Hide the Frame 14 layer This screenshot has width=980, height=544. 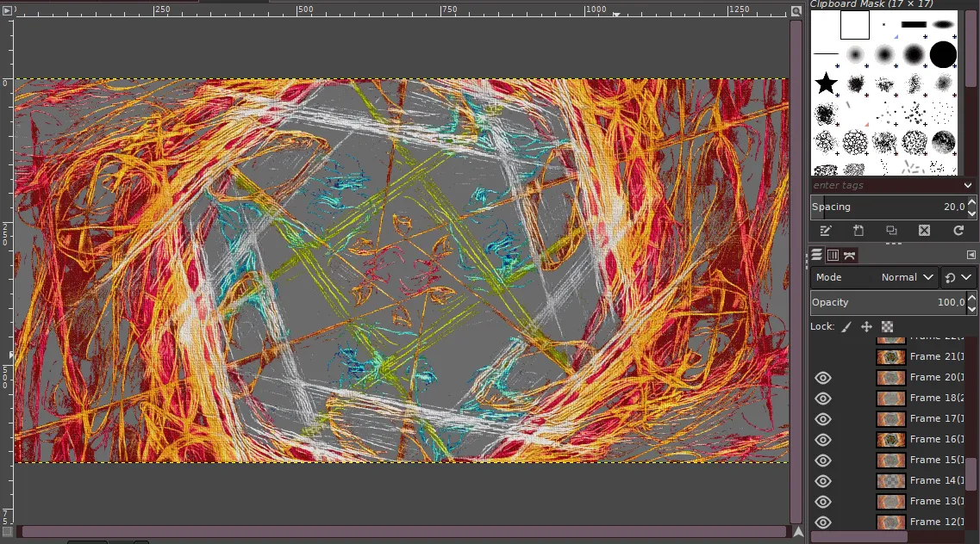(x=823, y=480)
